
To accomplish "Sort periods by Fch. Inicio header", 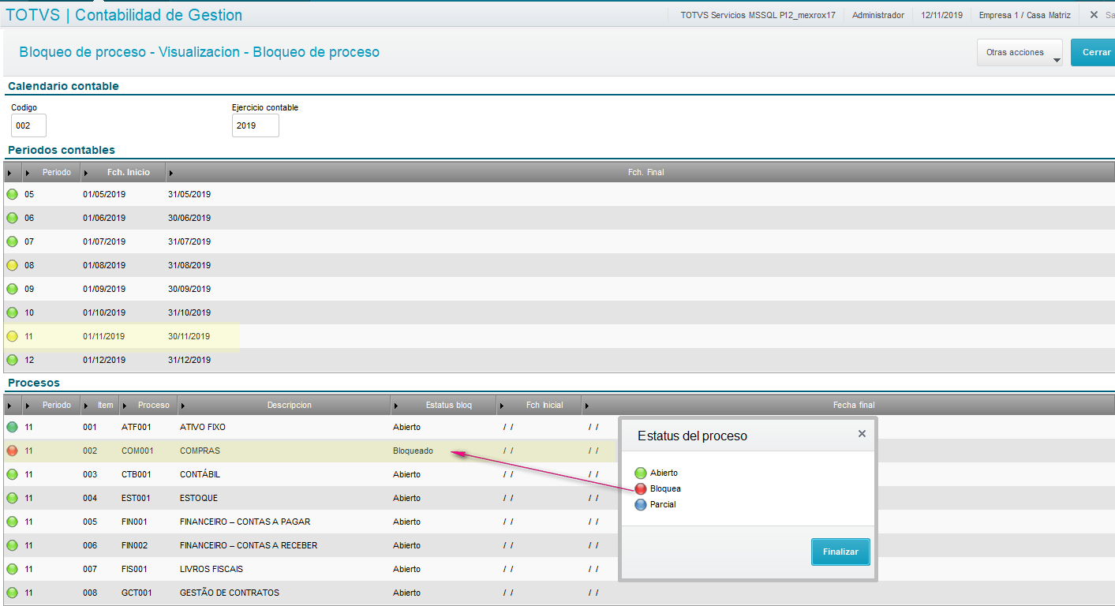I will 123,172.
